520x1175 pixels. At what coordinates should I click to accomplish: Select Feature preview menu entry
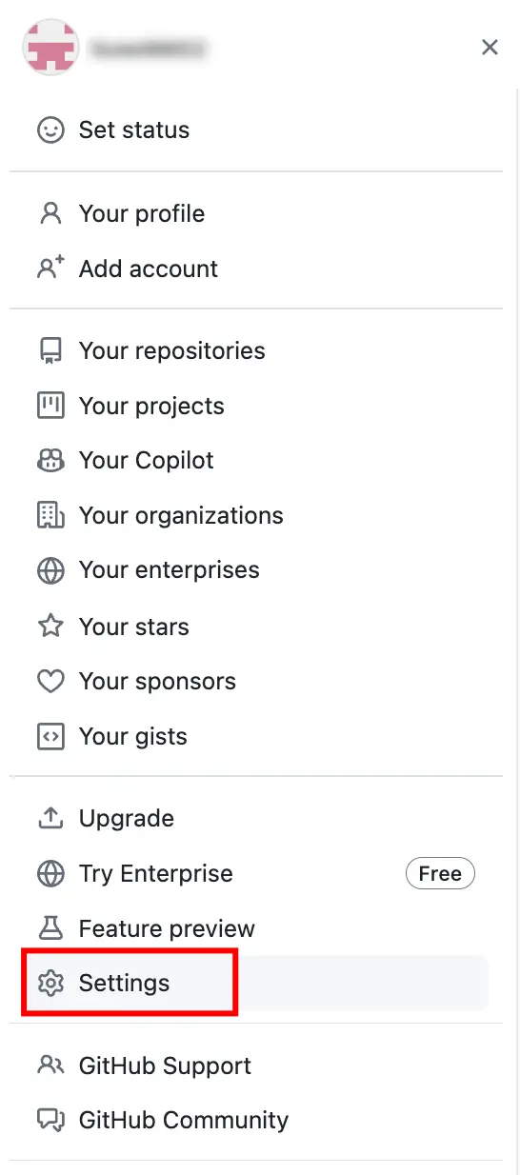point(255,928)
